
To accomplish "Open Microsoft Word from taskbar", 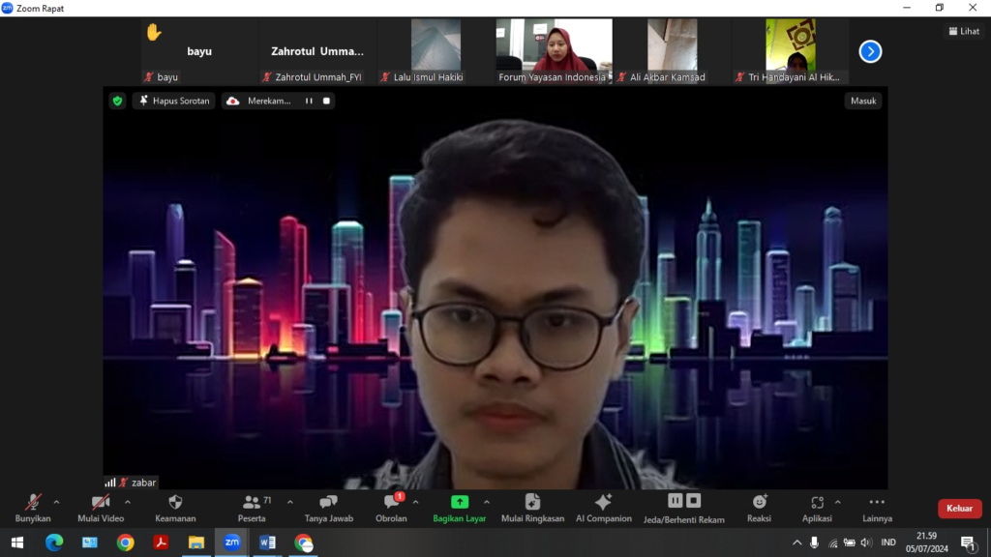I will pos(267,542).
